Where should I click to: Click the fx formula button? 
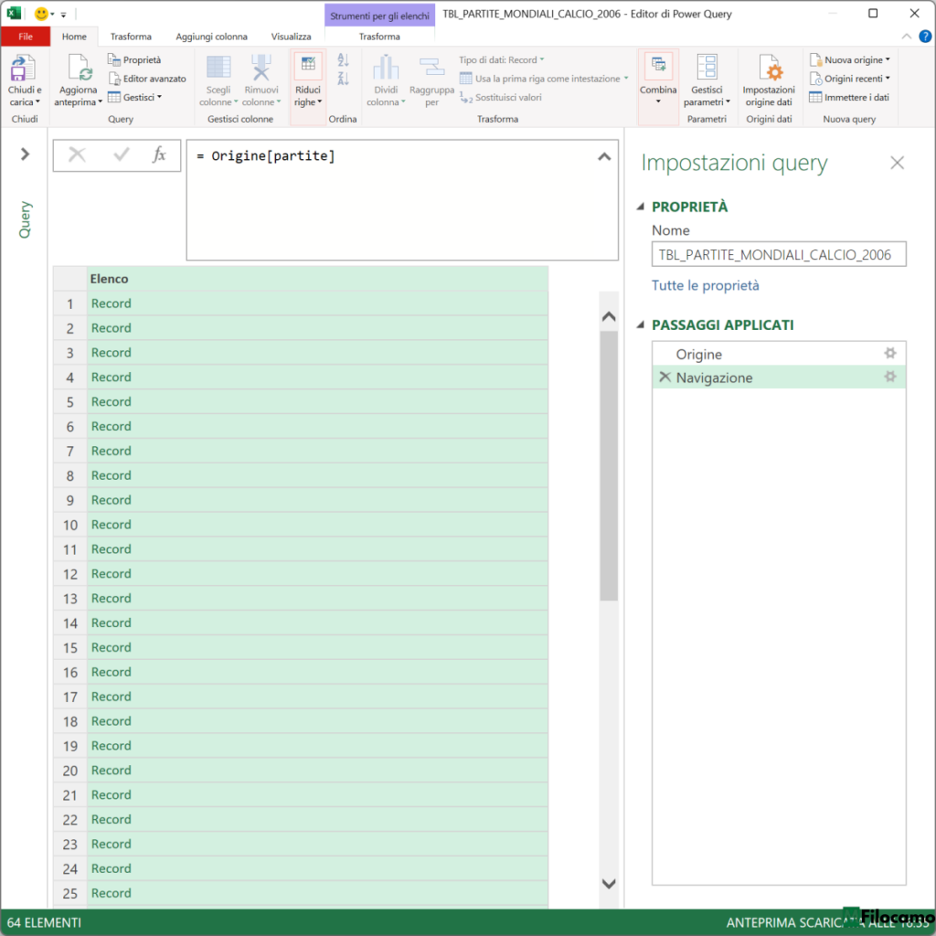159,155
